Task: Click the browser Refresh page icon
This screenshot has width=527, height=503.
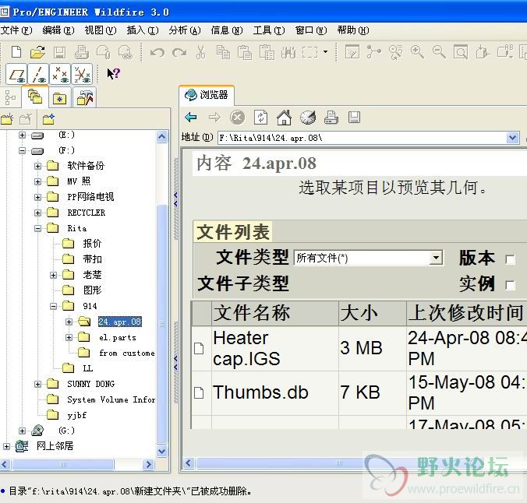Action: [x=261, y=118]
